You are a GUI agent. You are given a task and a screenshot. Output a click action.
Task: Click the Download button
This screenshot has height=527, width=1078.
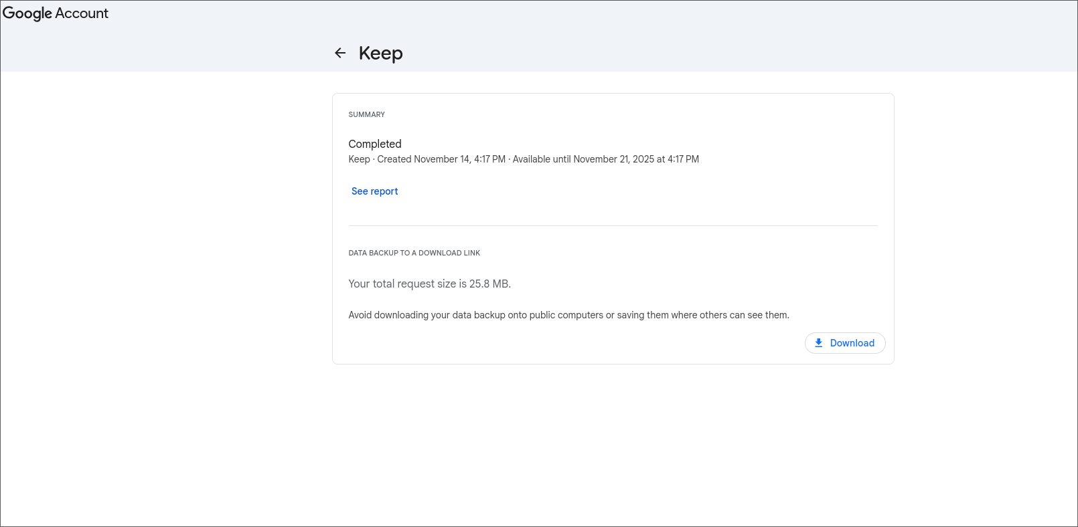click(845, 343)
